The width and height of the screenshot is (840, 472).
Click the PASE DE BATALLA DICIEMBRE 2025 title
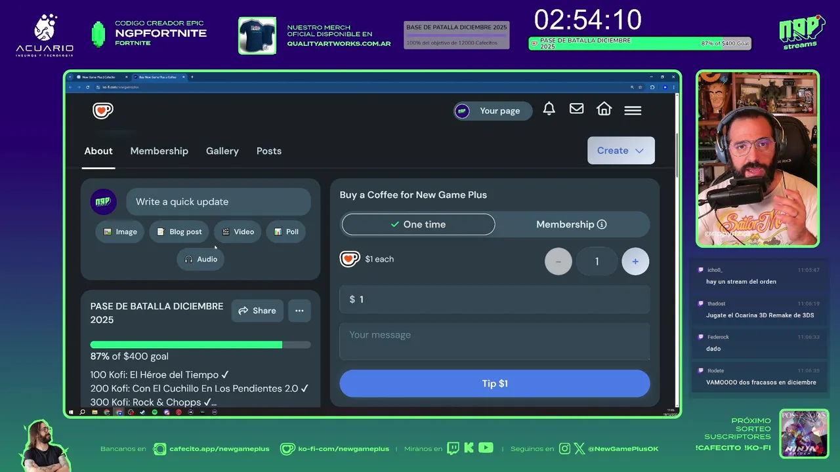[157, 313]
